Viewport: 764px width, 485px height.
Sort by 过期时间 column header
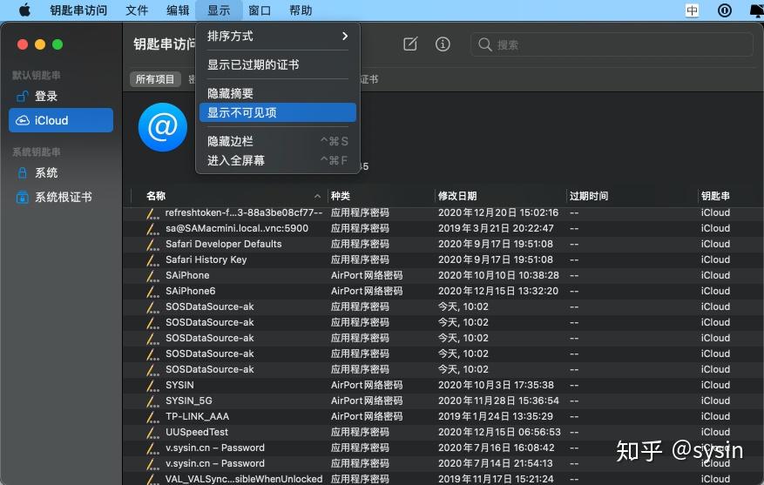(x=589, y=196)
